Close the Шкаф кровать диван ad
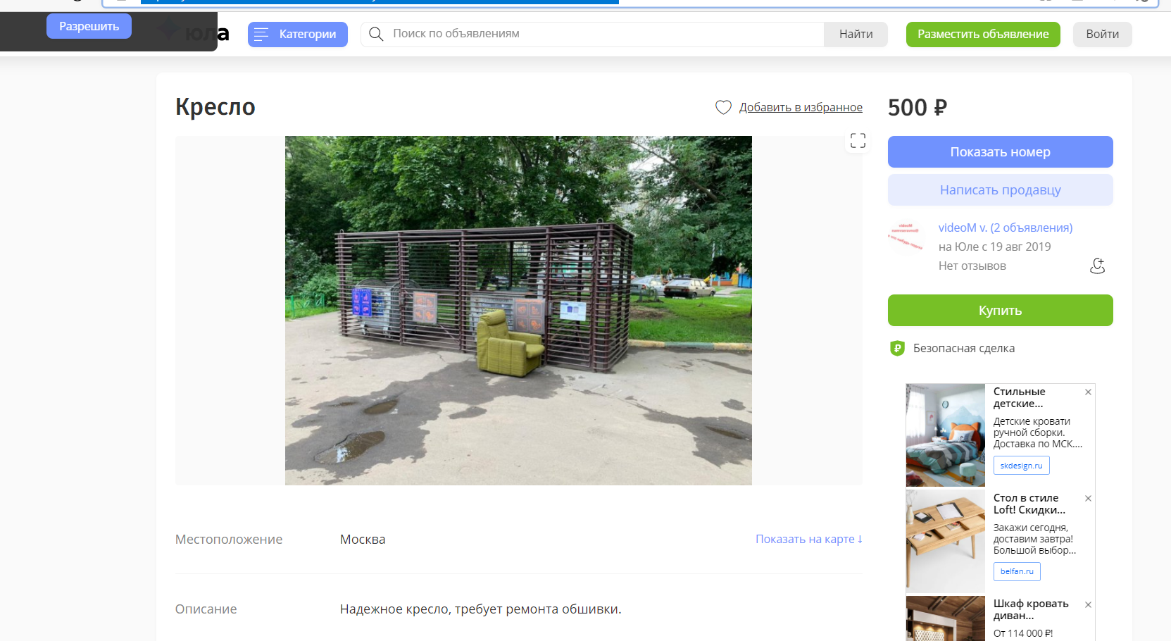The width and height of the screenshot is (1171, 641). 1088,605
